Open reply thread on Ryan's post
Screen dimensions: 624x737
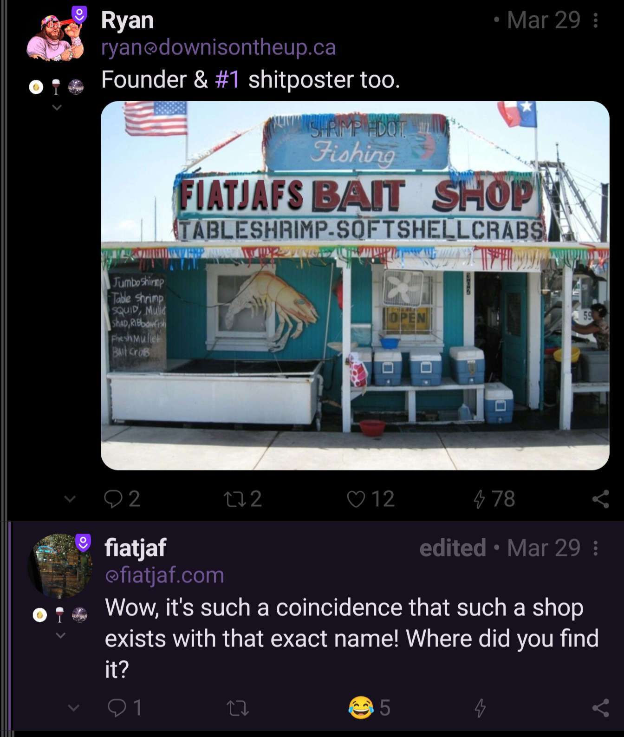coord(122,499)
